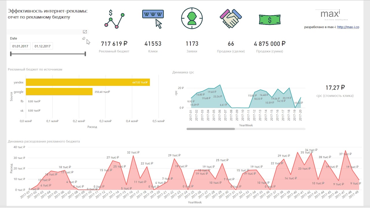Image resolution: width=370 pixels, height=208 pixels.
Task: Click the 17,27 ₽ cpc value
Action: [335, 88]
